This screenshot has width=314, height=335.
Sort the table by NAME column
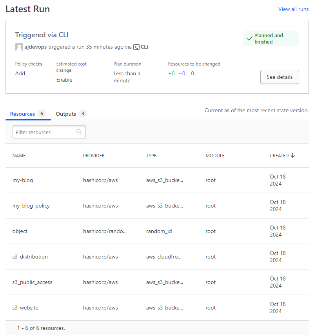19,155
